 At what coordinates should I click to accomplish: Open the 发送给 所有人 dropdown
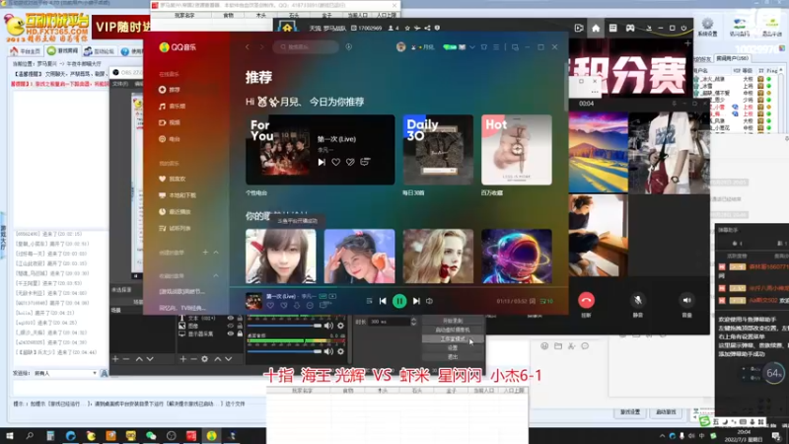point(64,373)
